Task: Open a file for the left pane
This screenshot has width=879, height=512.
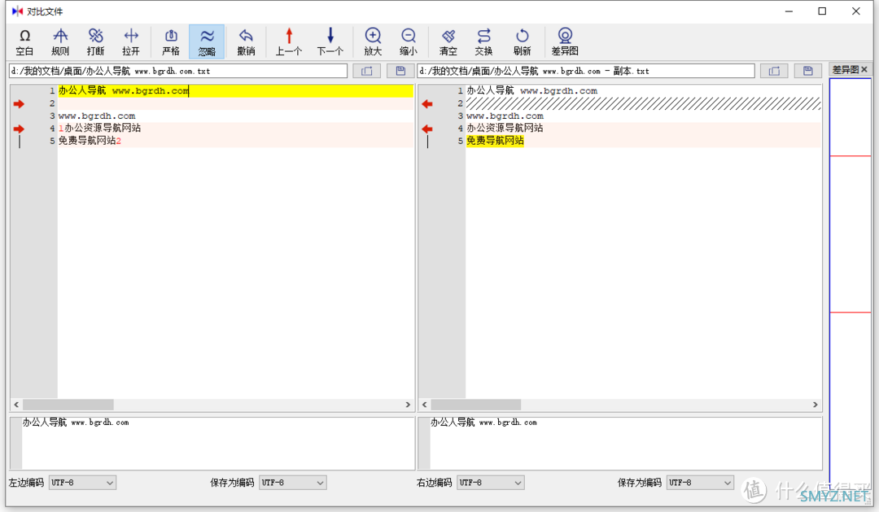Action: click(x=366, y=71)
